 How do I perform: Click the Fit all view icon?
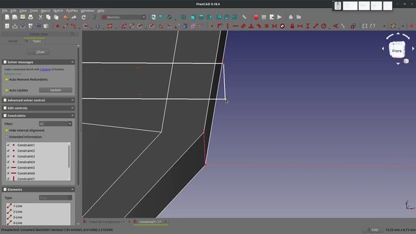pyautogui.click(x=153, y=18)
